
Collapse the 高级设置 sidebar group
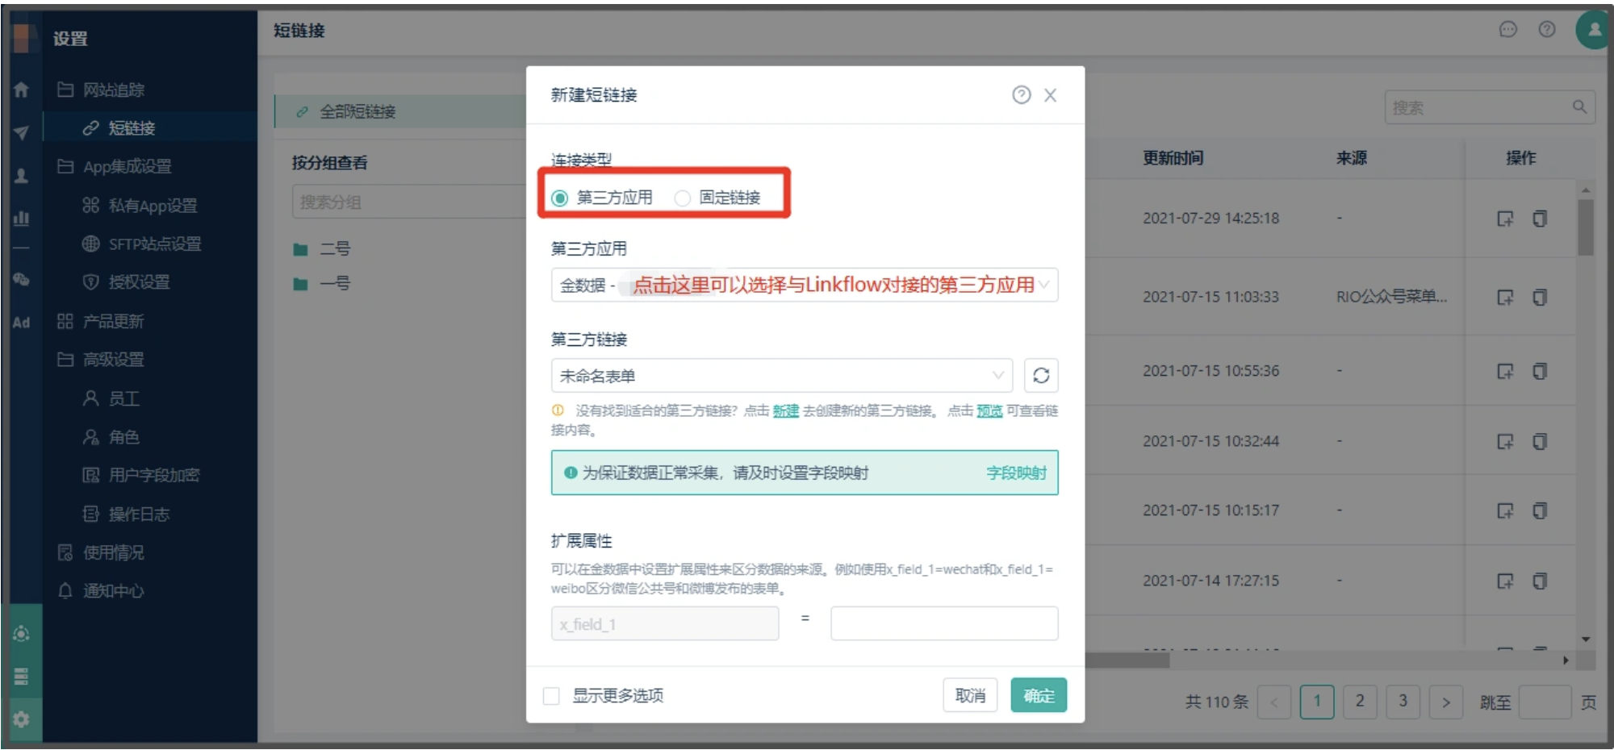pyautogui.click(x=101, y=360)
